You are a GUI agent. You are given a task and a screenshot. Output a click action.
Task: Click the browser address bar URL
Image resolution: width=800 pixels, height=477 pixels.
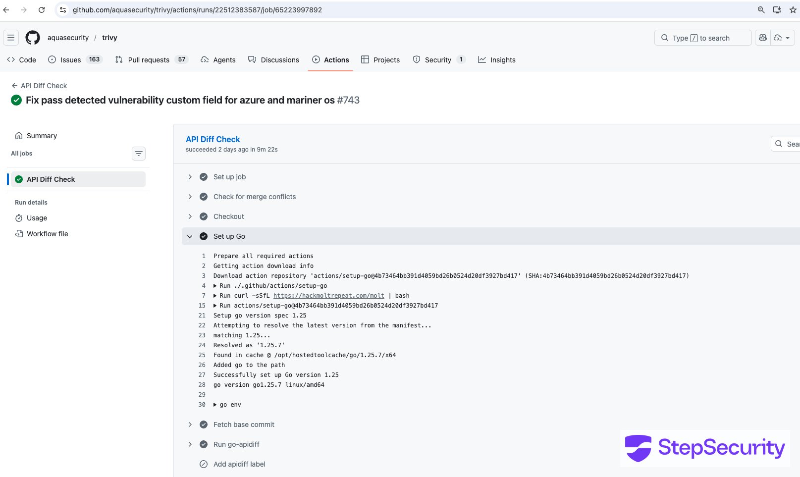(197, 10)
